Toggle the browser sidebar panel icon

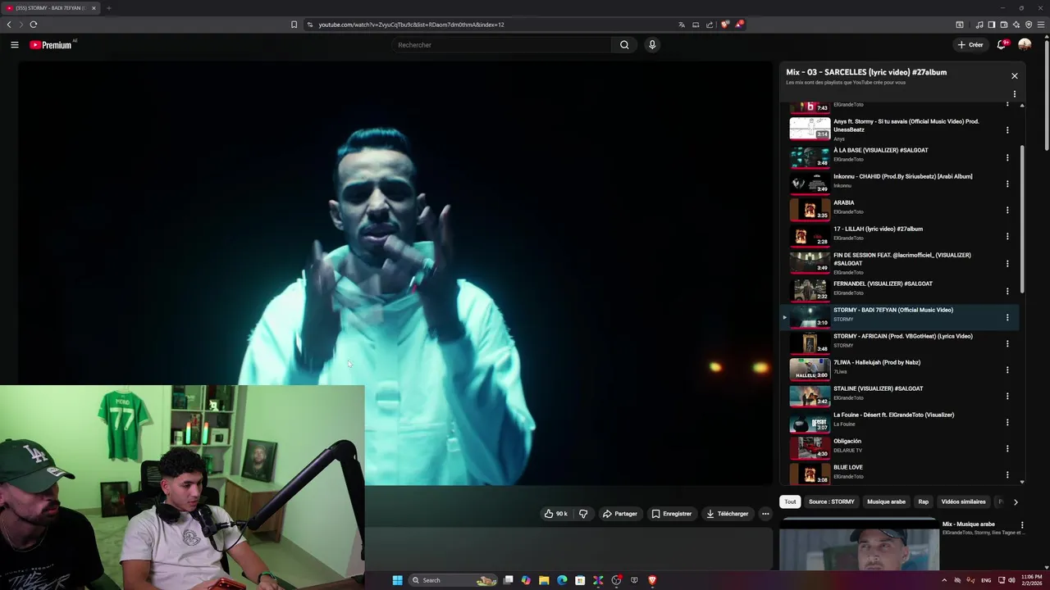(991, 25)
